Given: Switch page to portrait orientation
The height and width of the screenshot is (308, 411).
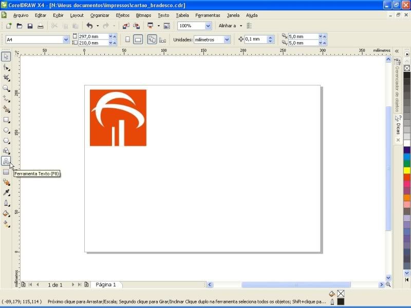Looking at the screenshot, I should (127, 40).
